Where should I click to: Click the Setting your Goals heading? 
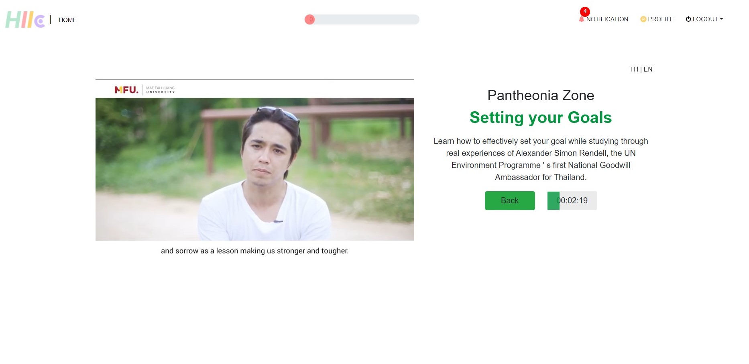pyautogui.click(x=540, y=117)
